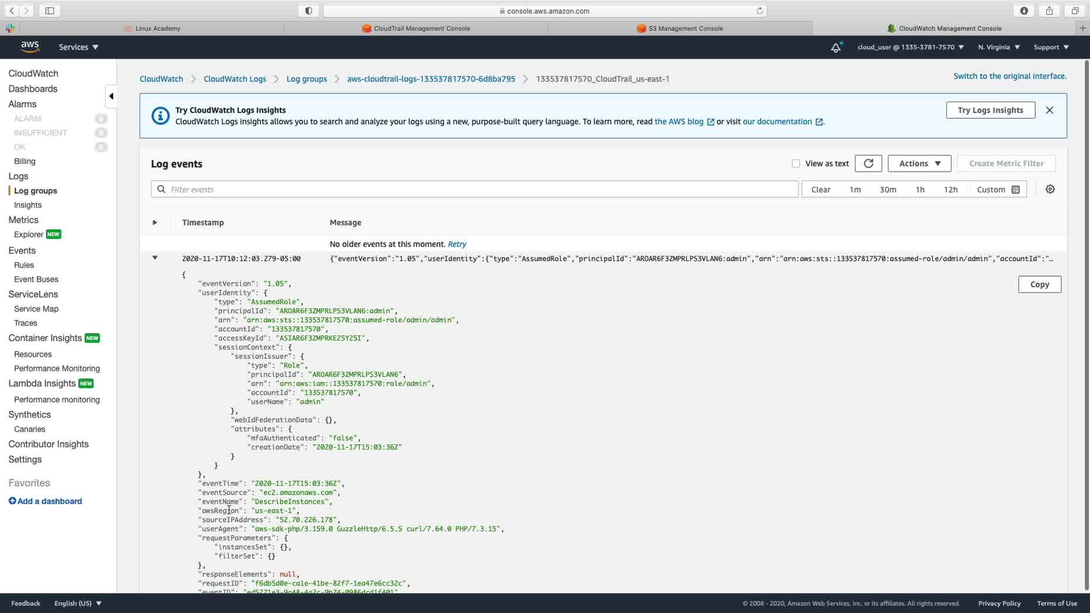Open Insights under Logs
1090x613 pixels.
27,205
